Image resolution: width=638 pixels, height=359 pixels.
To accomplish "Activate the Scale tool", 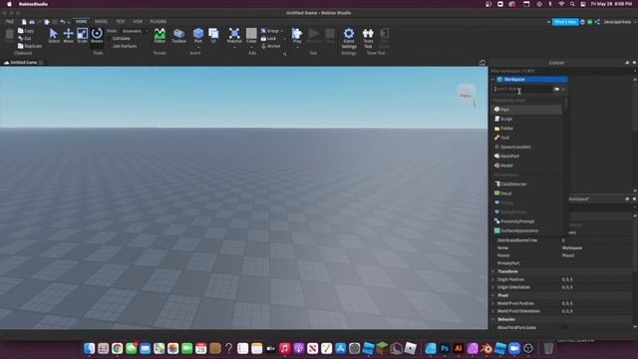I will pyautogui.click(x=82, y=35).
